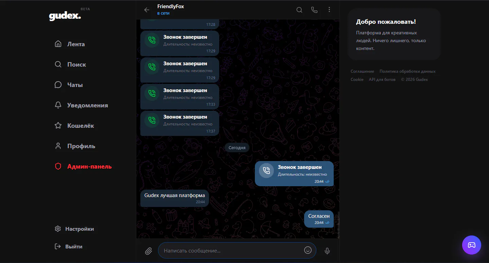Open the Соглашение link
Viewport: 489px width, 263px height.
(x=362, y=71)
